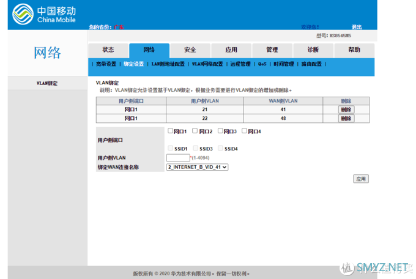This screenshot has width=416, height=279.
Task: Click the China Mobile logo
Action: [x=44, y=14]
